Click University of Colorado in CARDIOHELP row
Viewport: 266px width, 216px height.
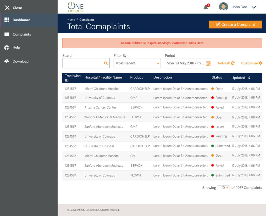click(x=100, y=137)
